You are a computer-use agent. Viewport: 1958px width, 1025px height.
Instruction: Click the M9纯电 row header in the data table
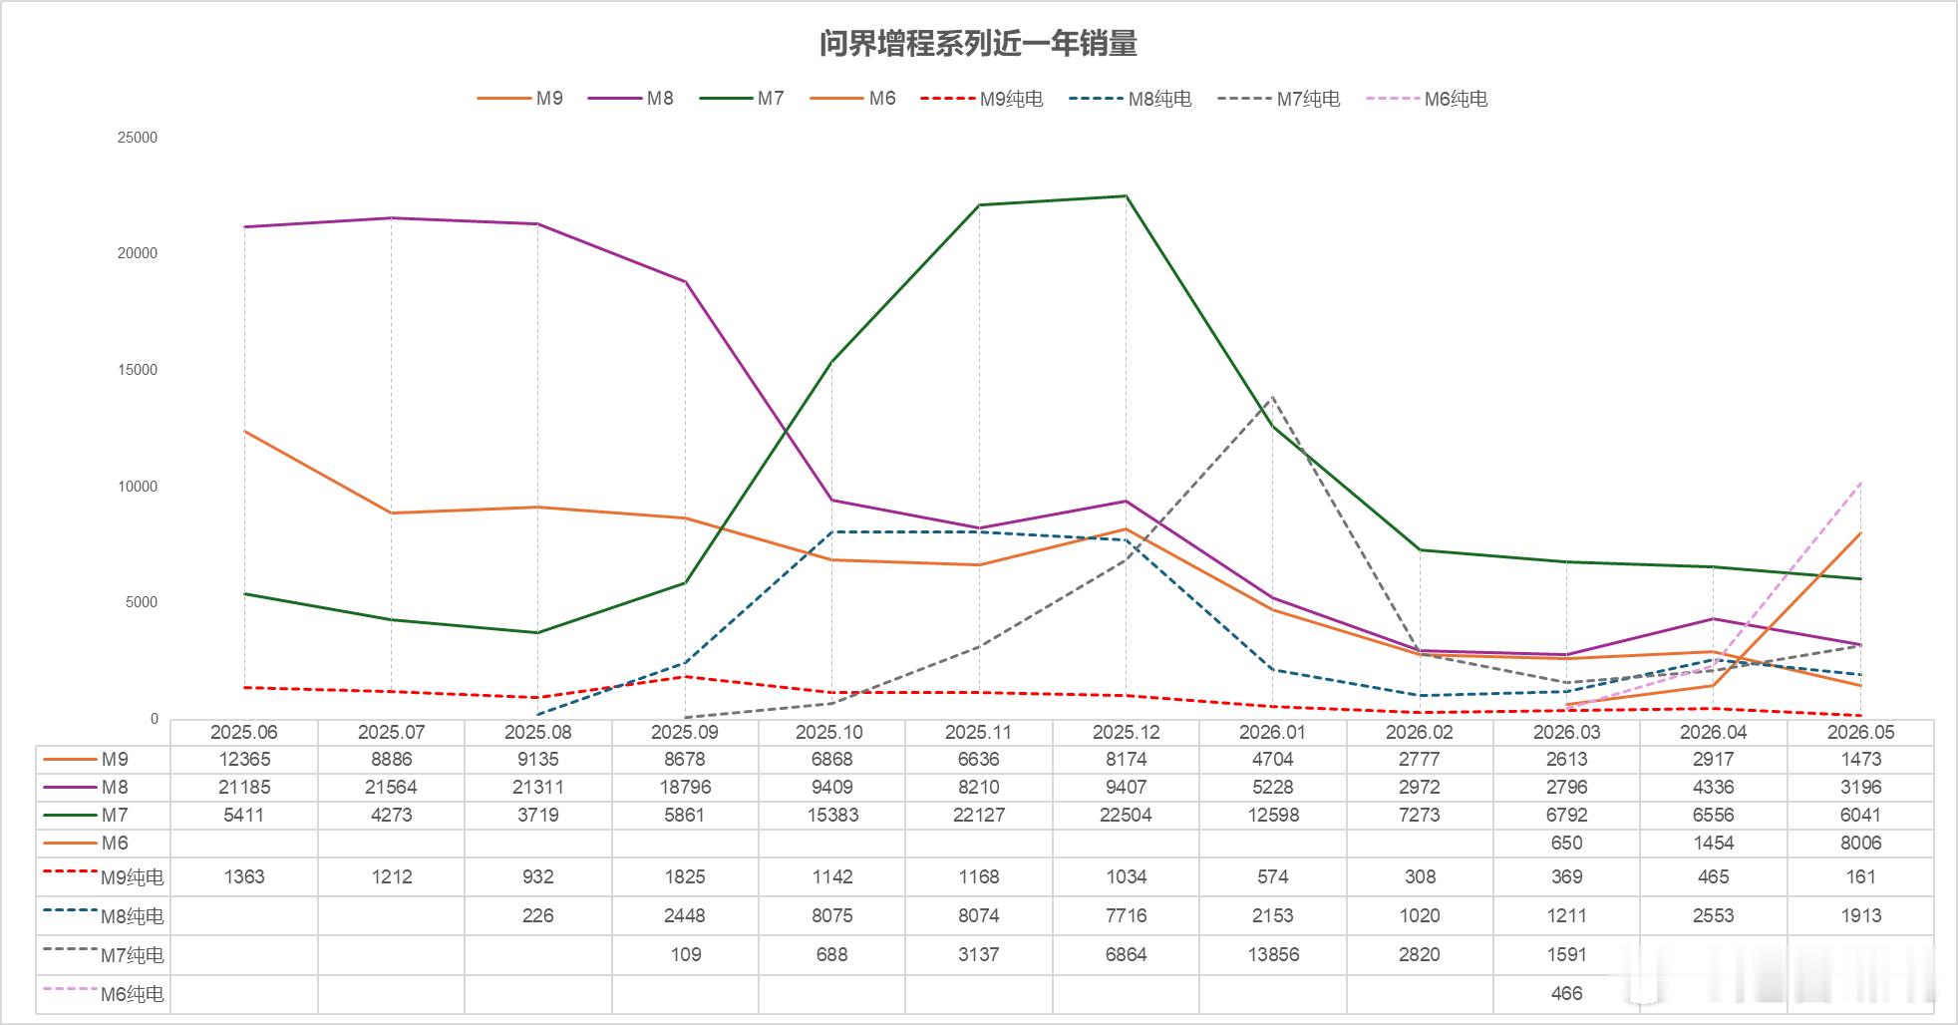click(x=104, y=876)
